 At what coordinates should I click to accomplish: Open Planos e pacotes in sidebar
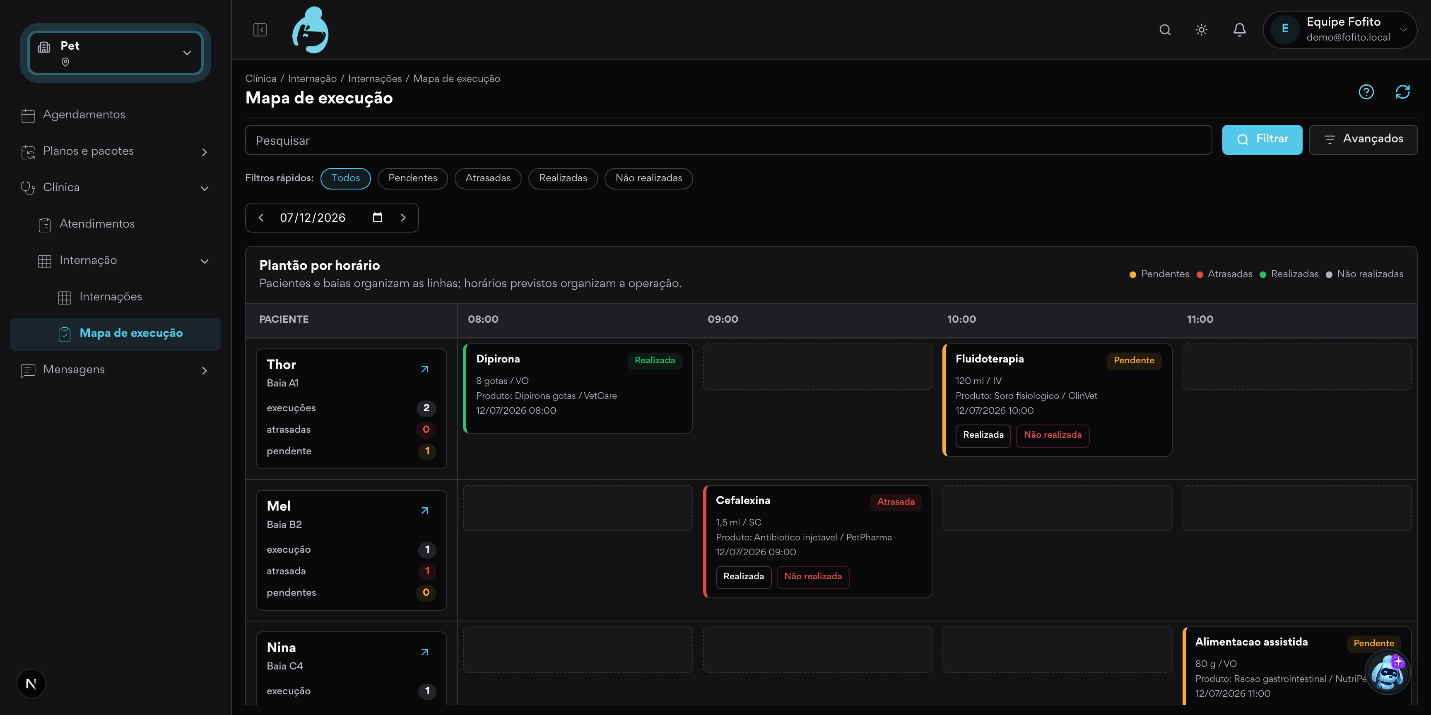pyautogui.click(x=116, y=151)
